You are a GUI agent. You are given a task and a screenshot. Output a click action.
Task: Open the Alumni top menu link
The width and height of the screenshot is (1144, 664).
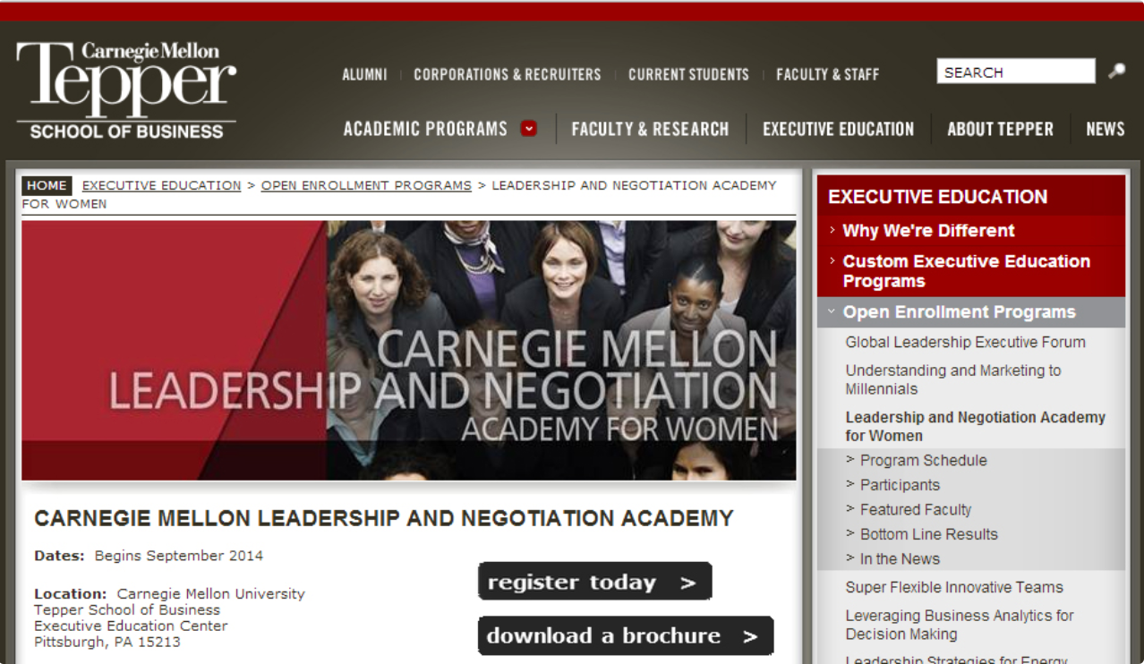click(x=364, y=75)
